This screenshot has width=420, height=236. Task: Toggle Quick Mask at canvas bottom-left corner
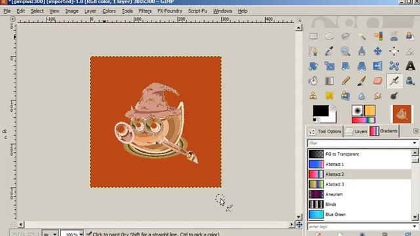click(x=12, y=224)
